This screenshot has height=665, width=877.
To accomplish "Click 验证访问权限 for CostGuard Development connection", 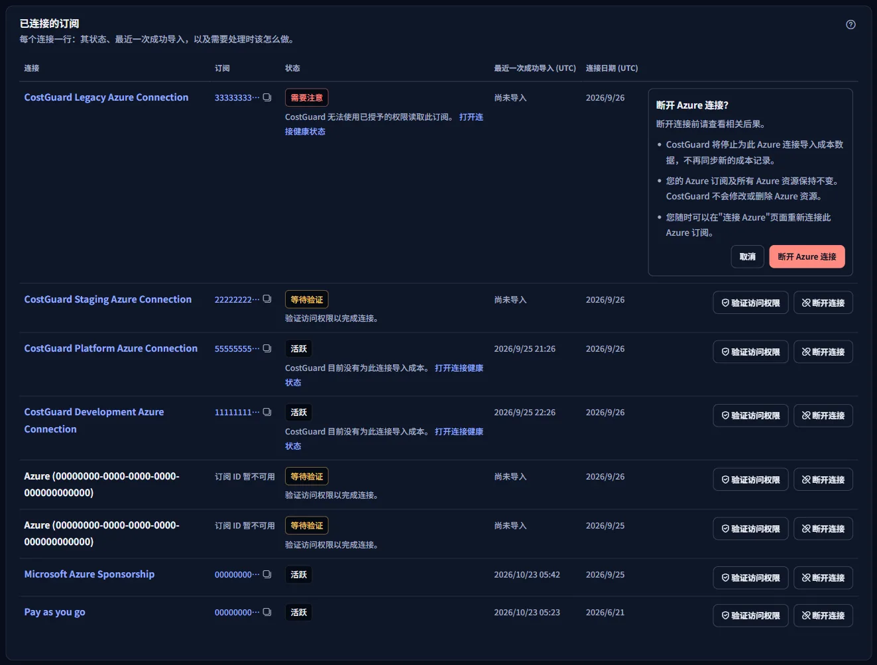I will click(x=750, y=415).
